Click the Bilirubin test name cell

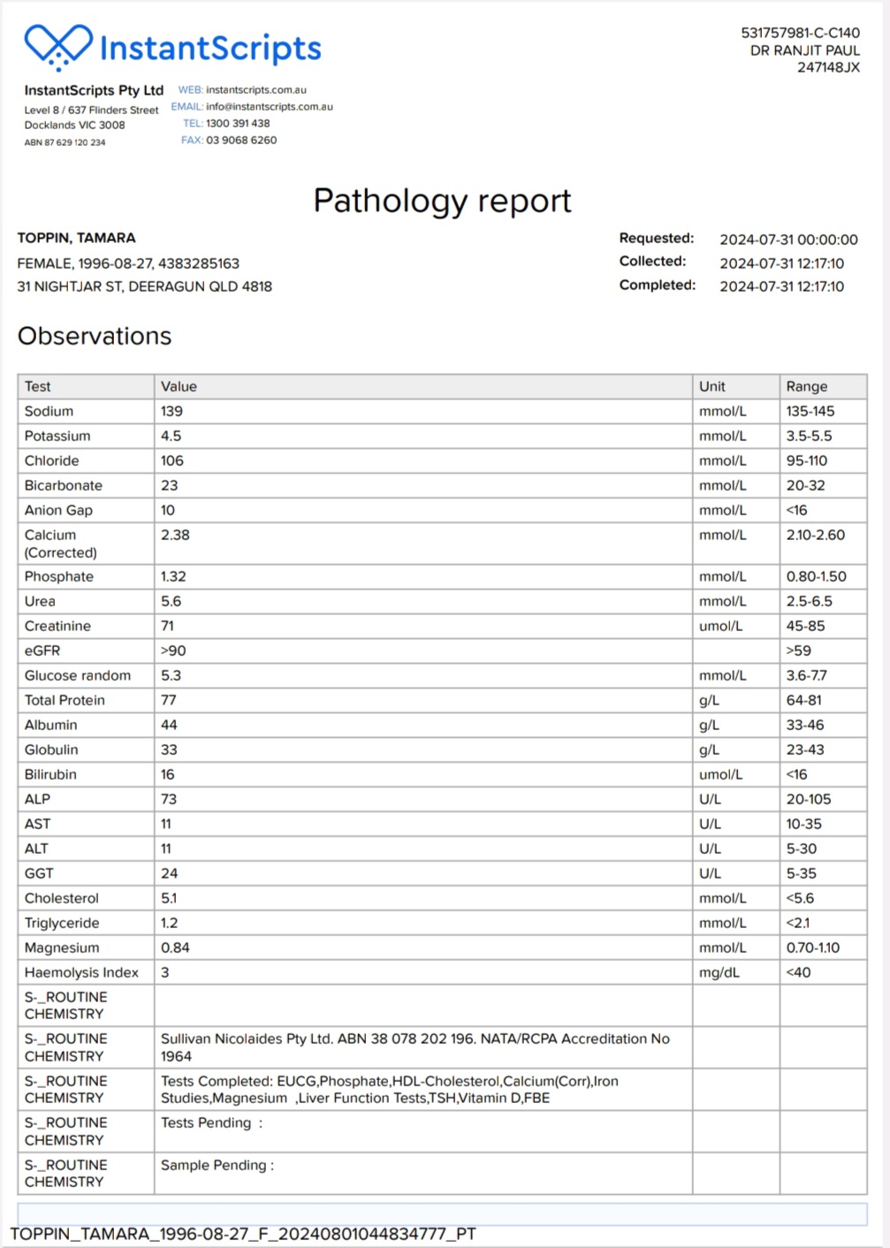coord(50,775)
